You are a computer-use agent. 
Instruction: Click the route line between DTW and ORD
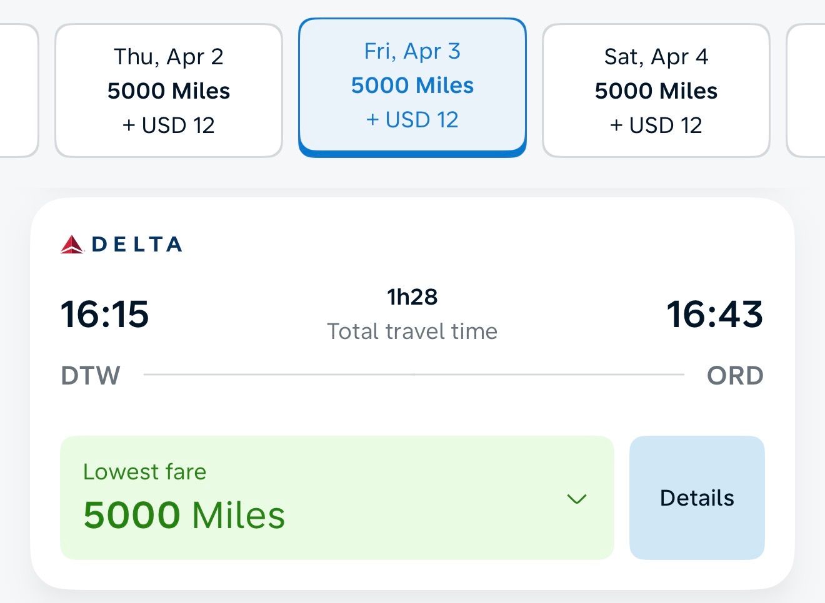point(414,375)
